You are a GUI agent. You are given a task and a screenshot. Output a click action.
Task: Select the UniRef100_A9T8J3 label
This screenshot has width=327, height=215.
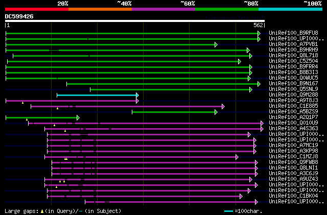293,100
